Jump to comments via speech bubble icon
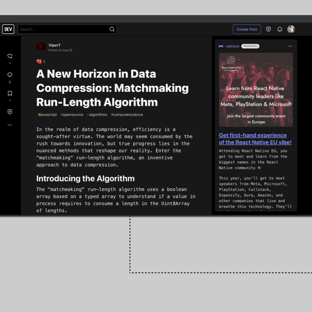 (10, 75)
